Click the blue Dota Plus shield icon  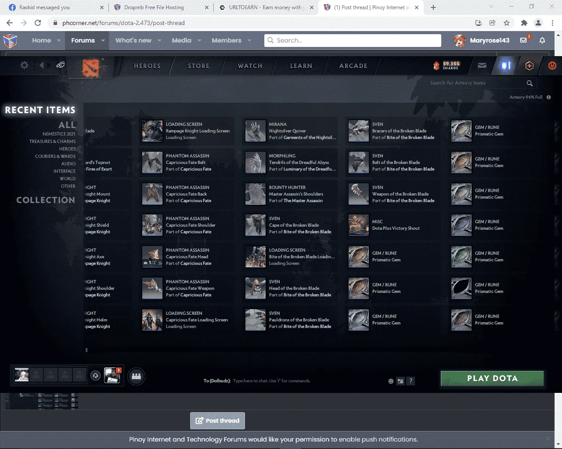(x=506, y=65)
